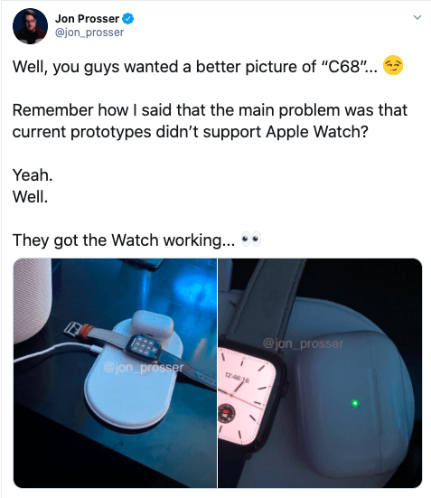Click the @jon_prosser watermark in left photo
The image size is (431, 498).
(x=144, y=368)
